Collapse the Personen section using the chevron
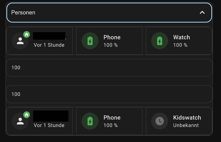 [202, 13]
